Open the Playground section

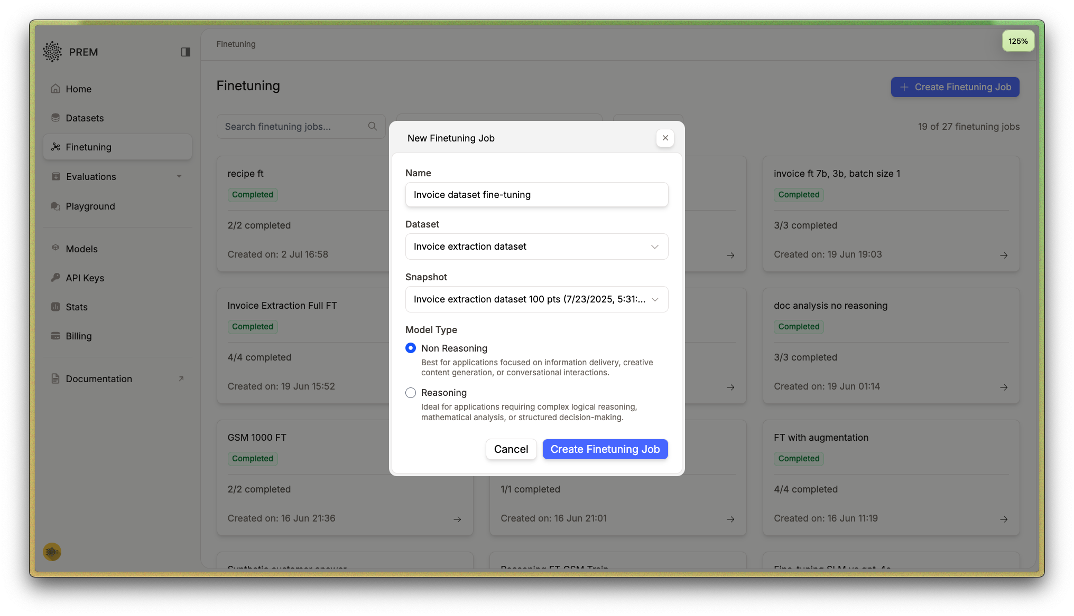tap(90, 206)
